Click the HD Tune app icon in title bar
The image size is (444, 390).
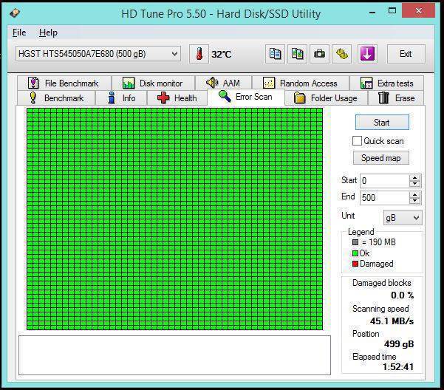coord(15,13)
